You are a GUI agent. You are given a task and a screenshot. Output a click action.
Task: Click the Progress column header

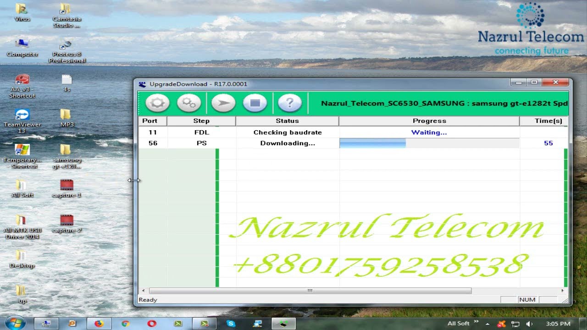click(429, 121)
